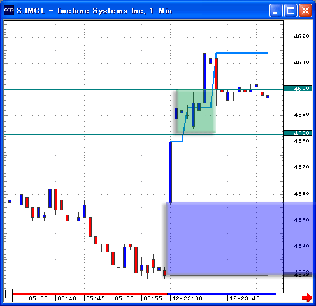Click the 4590 price axis label
The width and height of the screenshot is (316, 306).
point(301,115)
